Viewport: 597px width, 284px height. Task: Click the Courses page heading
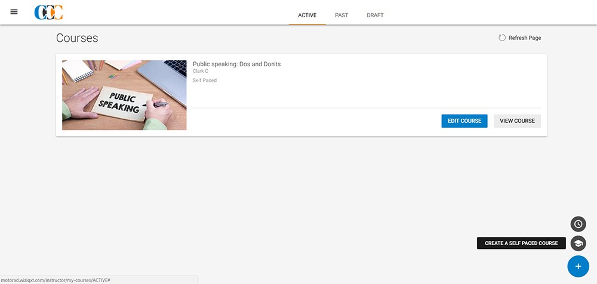77,38
